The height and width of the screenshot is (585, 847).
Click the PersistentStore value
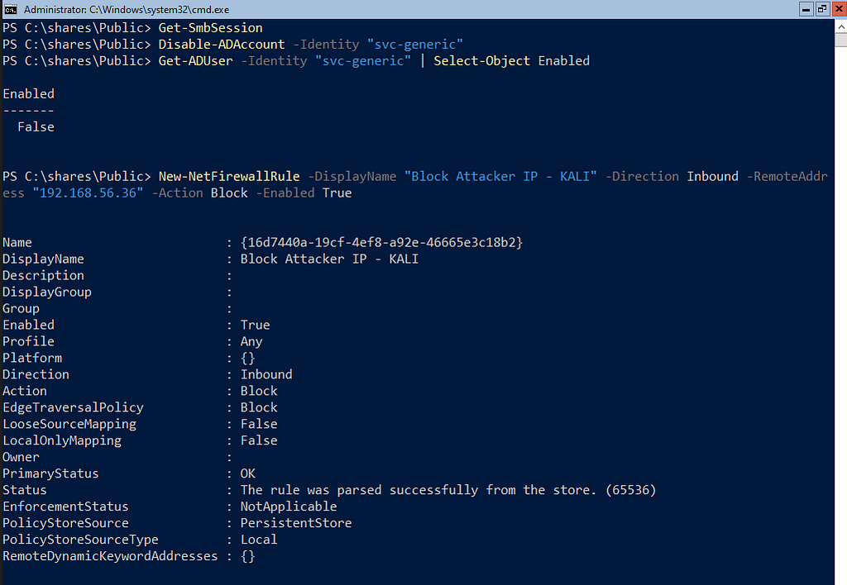coord(296,523)
